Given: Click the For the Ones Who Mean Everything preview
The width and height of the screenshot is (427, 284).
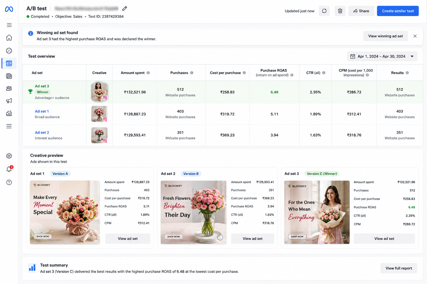Looking at the screenshot, I should (x=317, y=212).
